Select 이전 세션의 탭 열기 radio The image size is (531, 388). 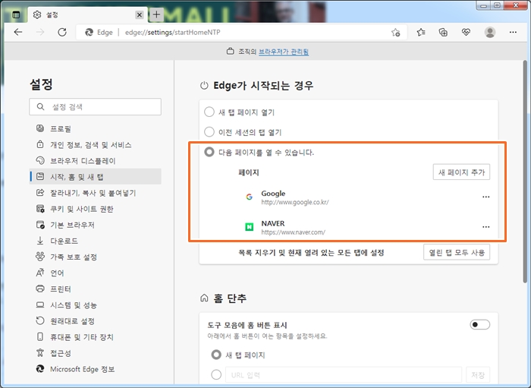point(209,132)
